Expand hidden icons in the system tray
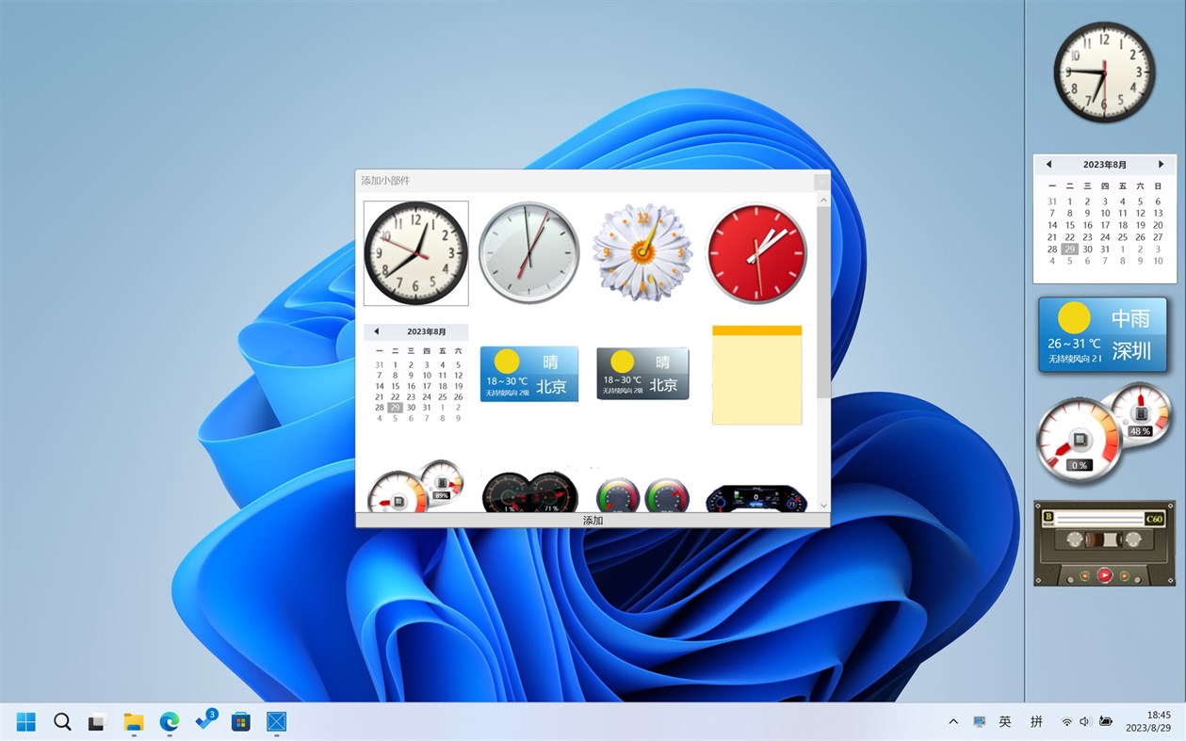1186x741 pixels. [952, 721]
